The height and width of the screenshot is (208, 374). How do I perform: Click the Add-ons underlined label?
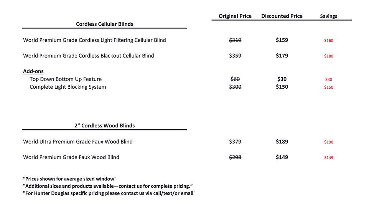tap(33, 71)
